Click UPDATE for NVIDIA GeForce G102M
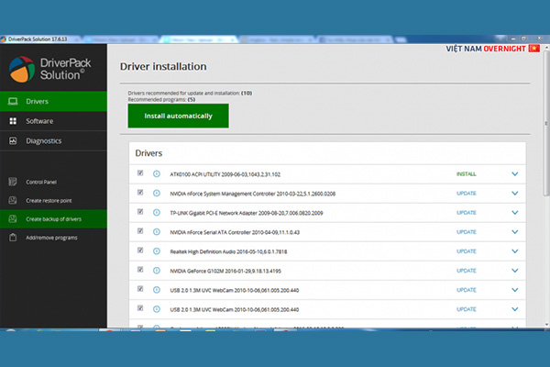The width and height of the screenshot is (550, 367). [467, 271]
